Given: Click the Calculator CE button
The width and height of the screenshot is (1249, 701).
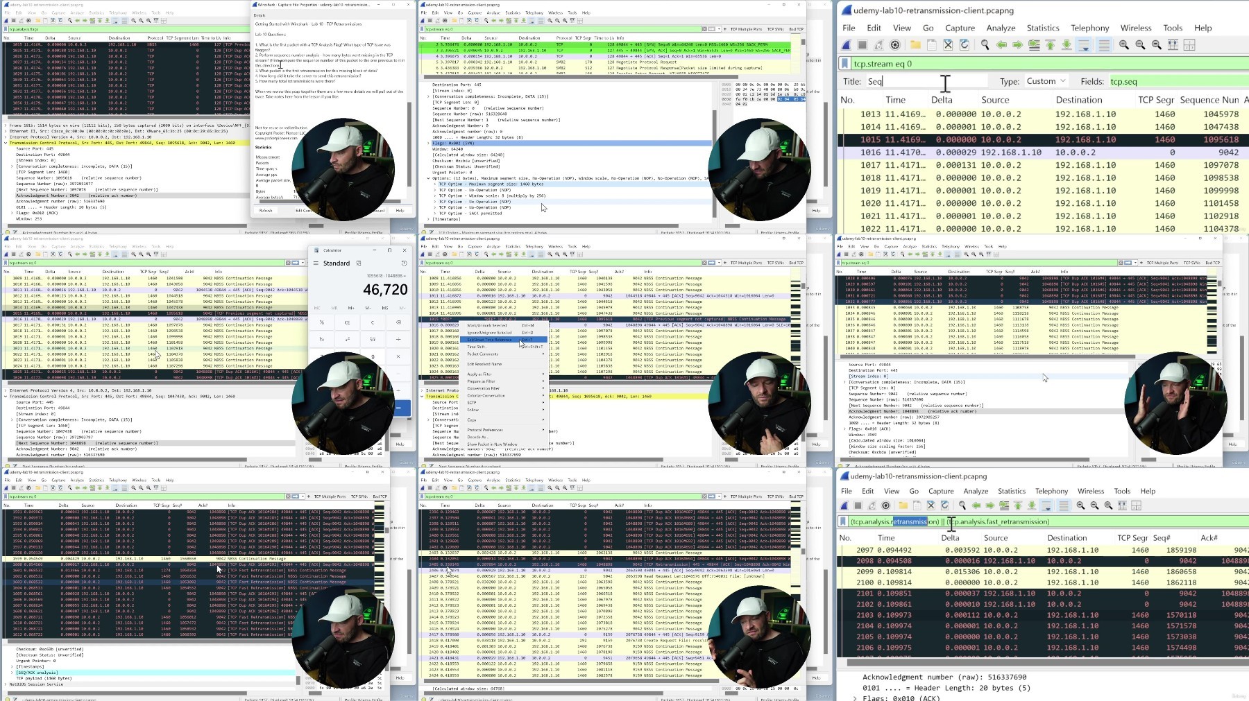Looking at the screenshot, I should [347, 322].
